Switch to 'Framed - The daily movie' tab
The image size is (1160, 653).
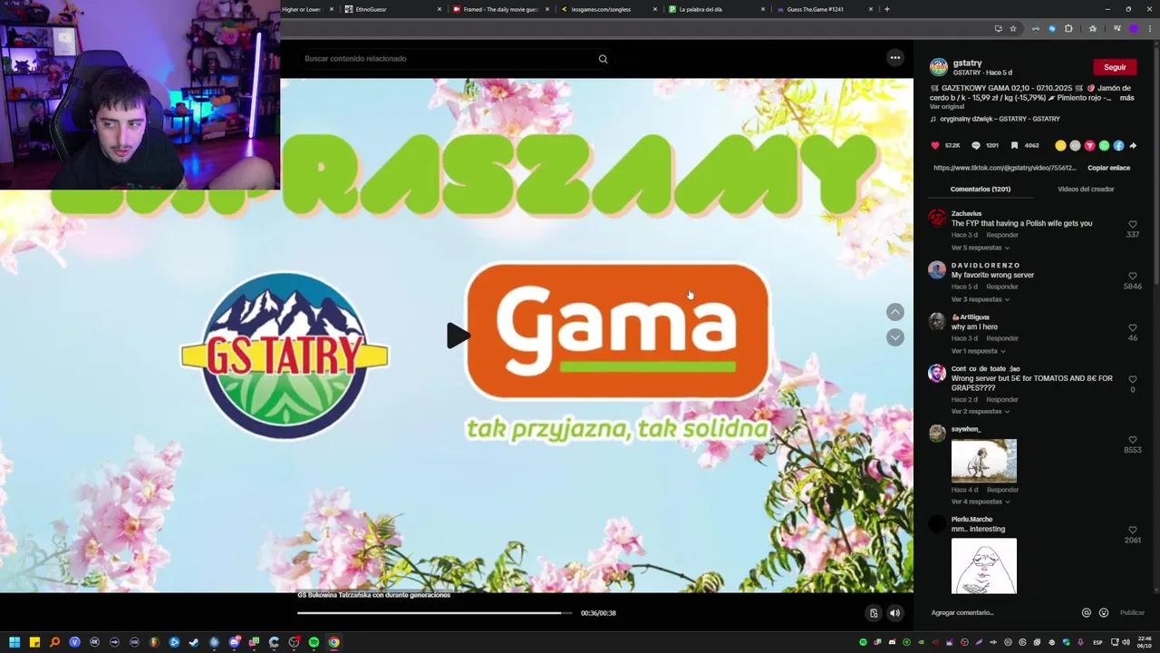click(x=500, y=9)
